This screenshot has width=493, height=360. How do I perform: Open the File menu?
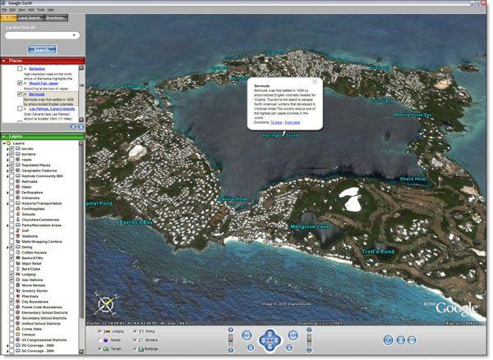coord(4,10)
